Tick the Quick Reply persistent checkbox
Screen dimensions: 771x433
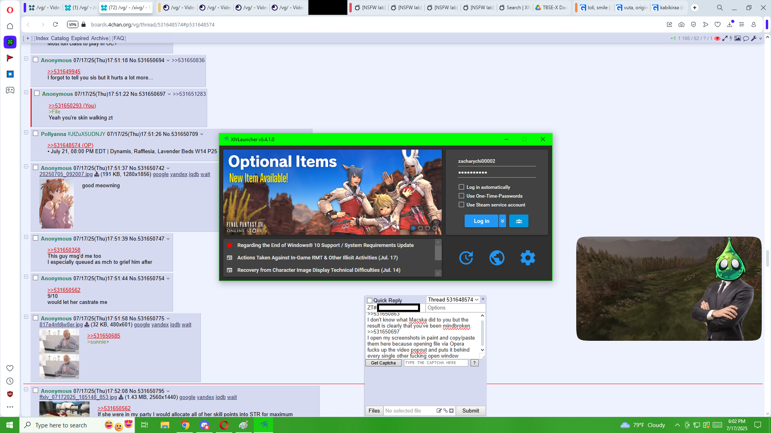click(369, 300)
